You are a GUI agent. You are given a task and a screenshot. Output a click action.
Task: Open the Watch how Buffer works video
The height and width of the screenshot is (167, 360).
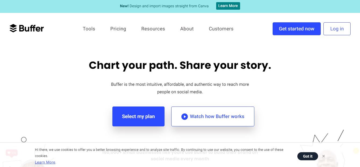click(217, 116)
